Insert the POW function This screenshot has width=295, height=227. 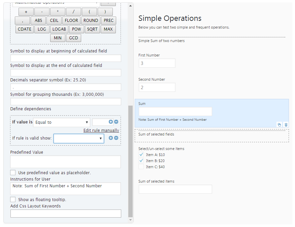pos(76,29)
